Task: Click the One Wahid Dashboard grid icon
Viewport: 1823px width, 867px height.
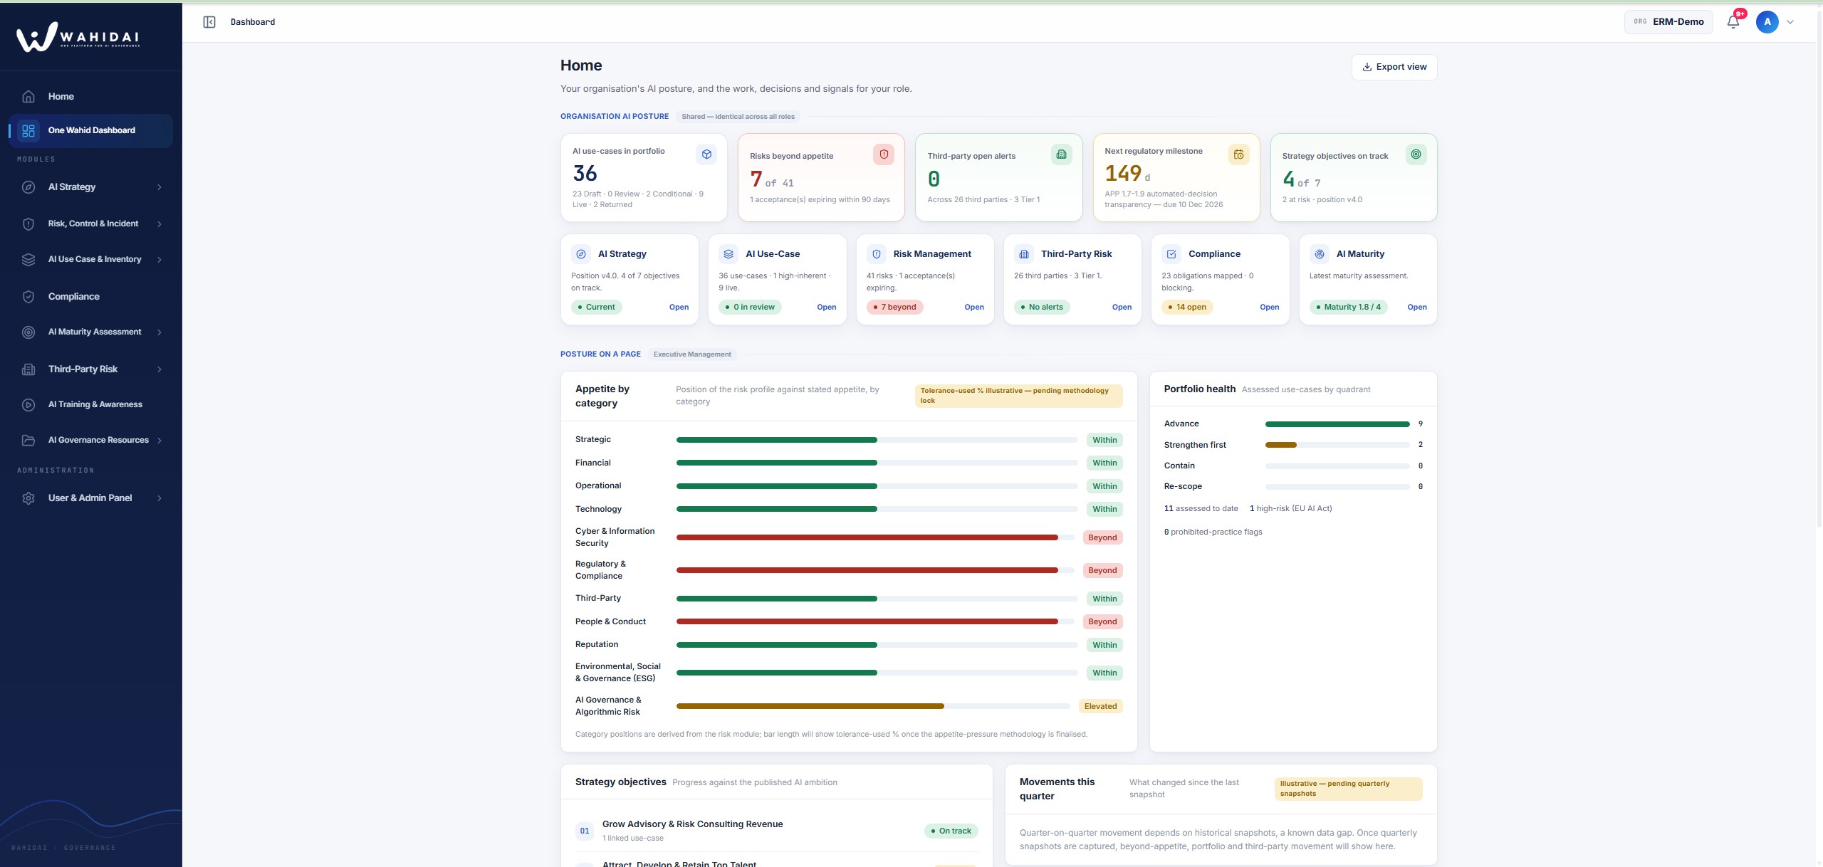Action: tap(28, 131)
